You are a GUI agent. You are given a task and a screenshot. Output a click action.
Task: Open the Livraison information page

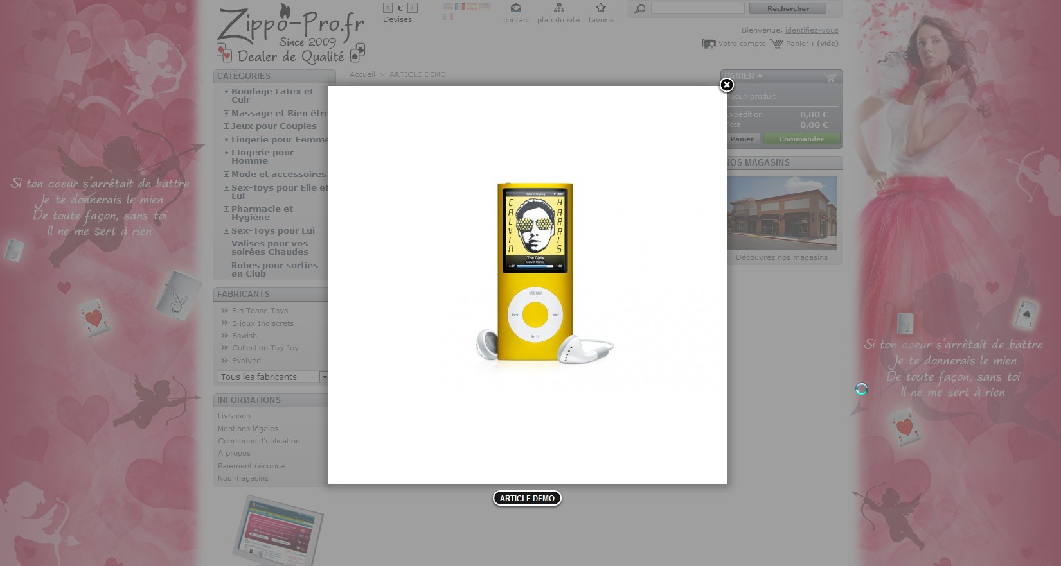click(x=234, y=416)
